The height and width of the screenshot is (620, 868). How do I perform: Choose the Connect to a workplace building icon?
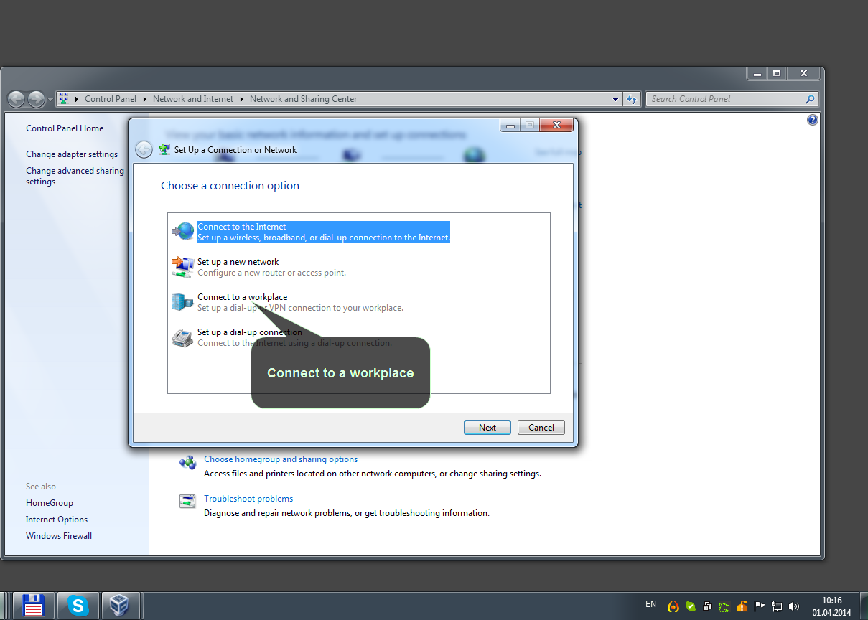pyautogui.click(x=182, y=302)
